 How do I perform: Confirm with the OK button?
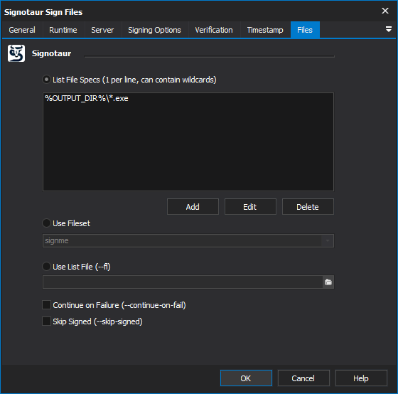246,378
